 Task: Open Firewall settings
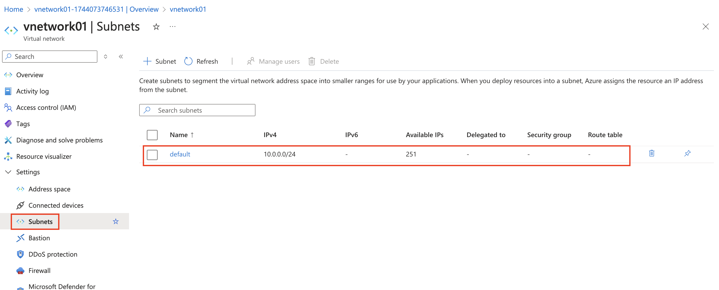pos(39,271)
